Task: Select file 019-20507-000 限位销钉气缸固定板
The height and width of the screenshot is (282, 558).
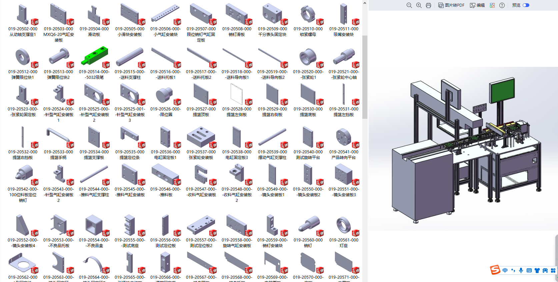Action: (201, 23)
